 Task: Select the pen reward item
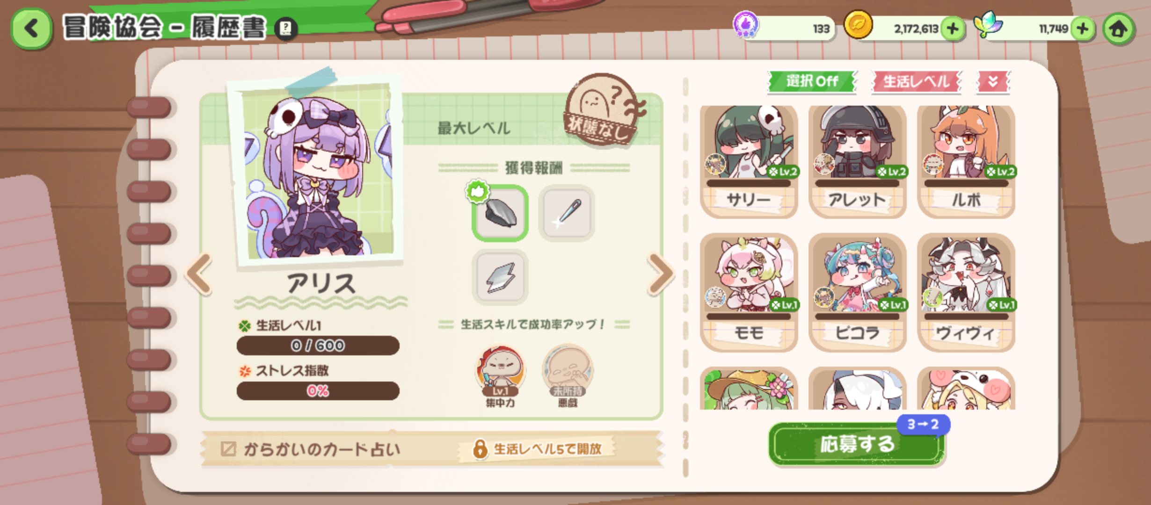(567, 213)
